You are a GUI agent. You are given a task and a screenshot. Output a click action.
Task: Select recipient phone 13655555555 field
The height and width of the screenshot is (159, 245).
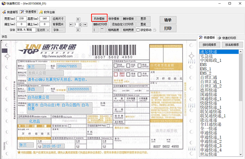pyautogui.click(x=79, y=89)
